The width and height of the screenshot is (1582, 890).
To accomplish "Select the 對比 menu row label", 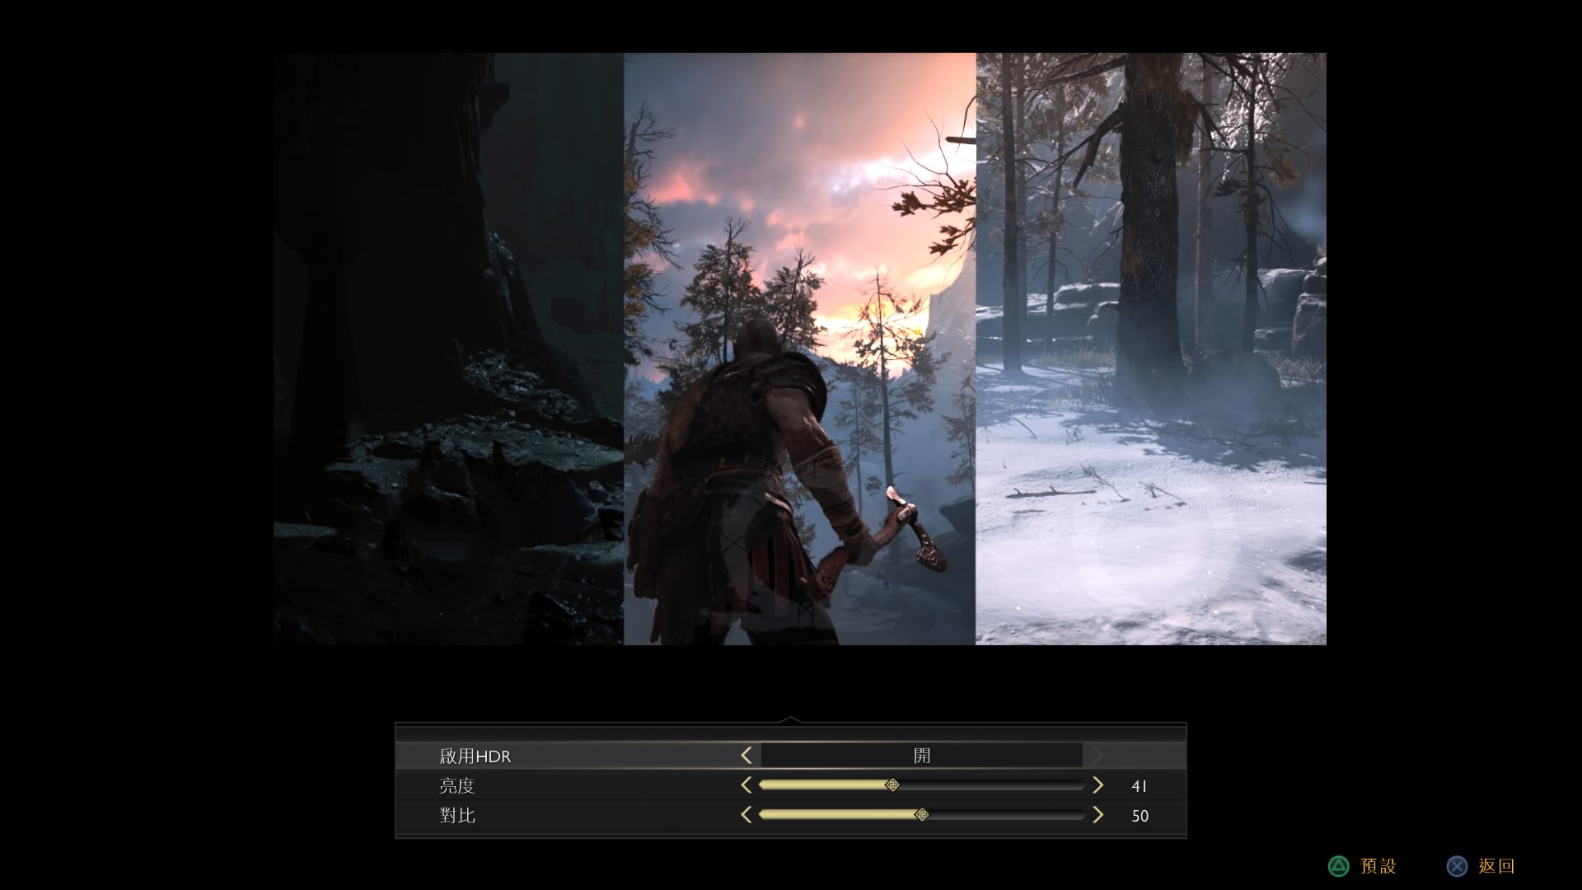I will [x=457, y=815].
